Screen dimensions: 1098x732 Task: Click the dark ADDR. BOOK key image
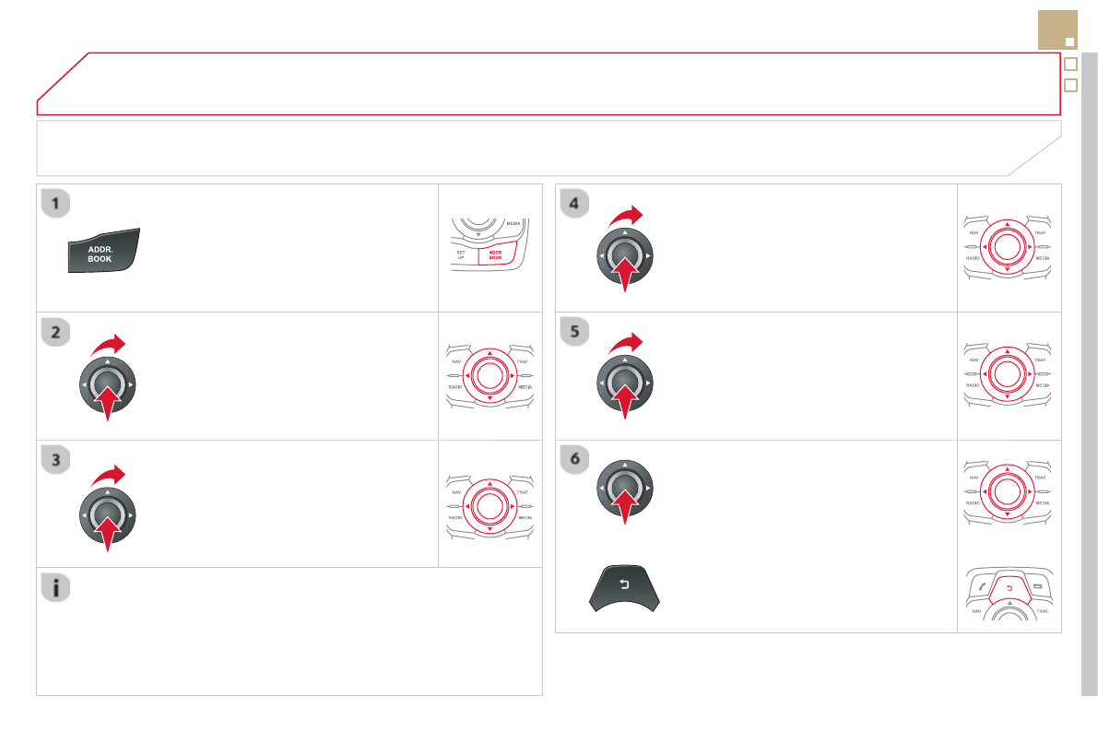pyautogui.click(x=101, y=252)
